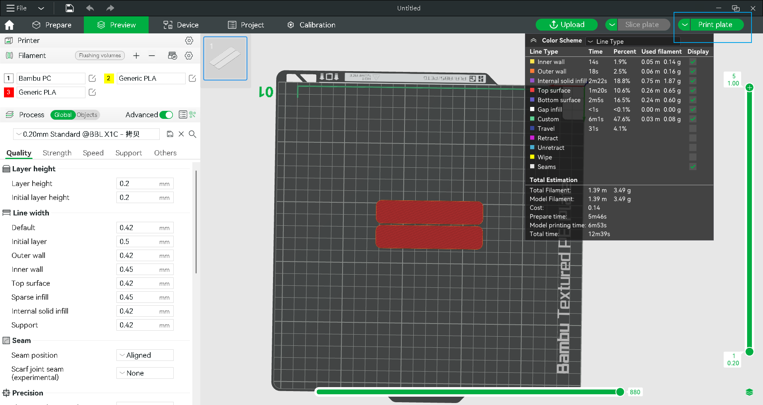Viewport: 763px width, 405px height.
Task: Click the horizontal move slider handle
Action: 620,392
